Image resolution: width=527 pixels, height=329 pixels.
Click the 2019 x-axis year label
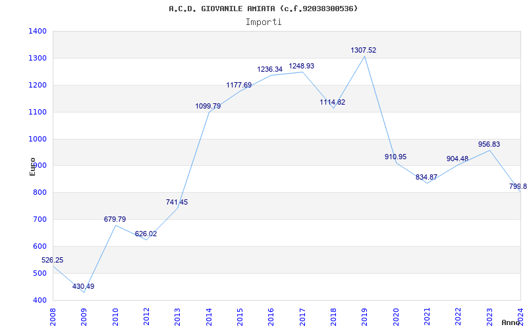[x=365, y=317]
